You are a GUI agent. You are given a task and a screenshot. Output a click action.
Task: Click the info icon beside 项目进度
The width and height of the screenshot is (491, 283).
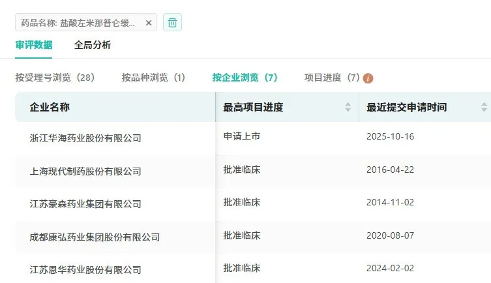pyautogui.click(x=368, y=78)
